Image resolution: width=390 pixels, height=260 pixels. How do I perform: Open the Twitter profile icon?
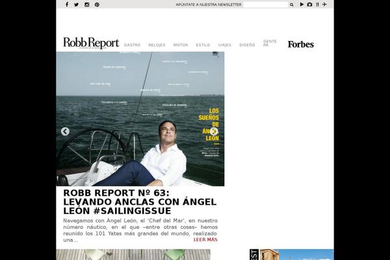tap(76, 5)
